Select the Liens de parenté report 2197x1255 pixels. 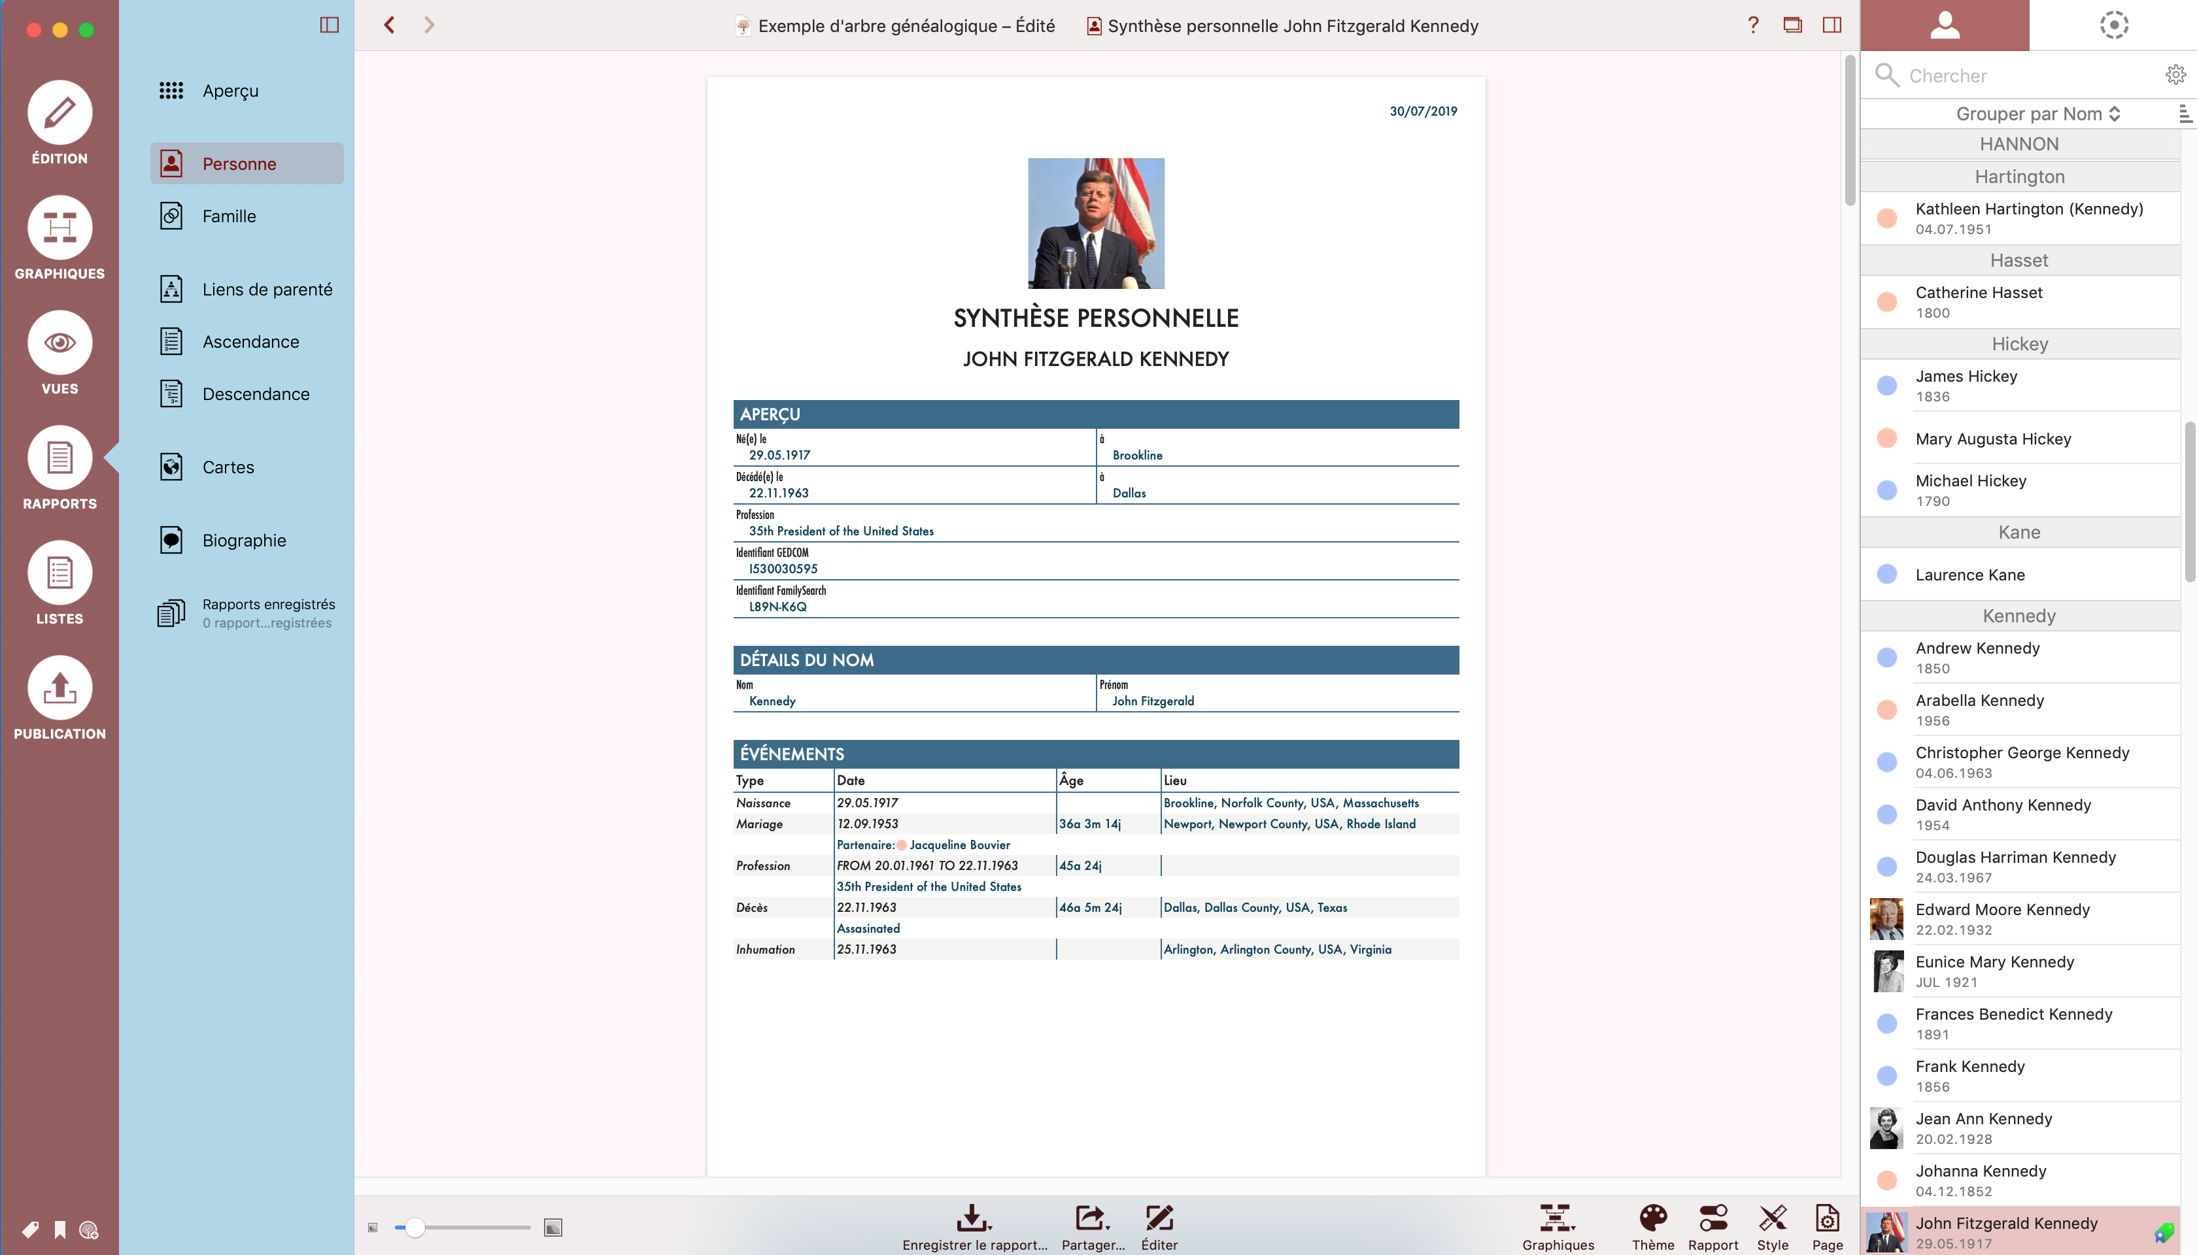[x=247, y=289]
